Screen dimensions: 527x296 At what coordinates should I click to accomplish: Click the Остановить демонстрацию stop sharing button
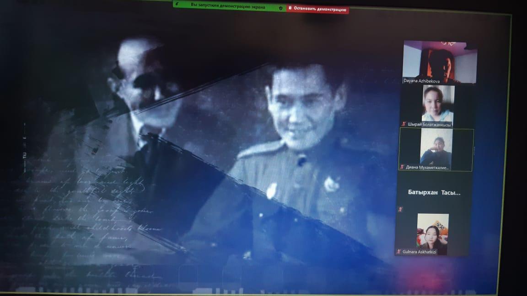click(317, 9)
